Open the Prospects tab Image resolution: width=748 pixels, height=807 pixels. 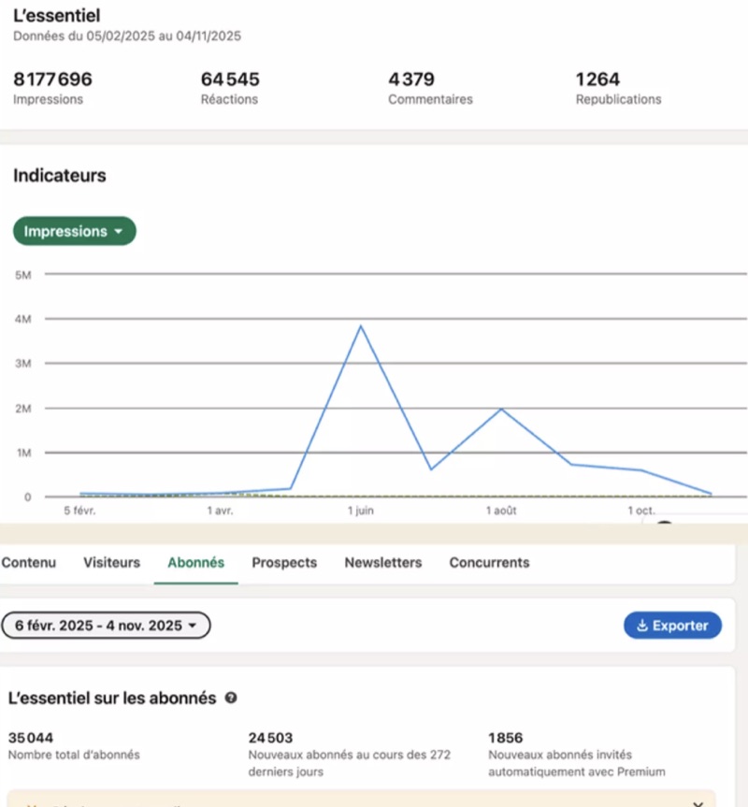284,563
